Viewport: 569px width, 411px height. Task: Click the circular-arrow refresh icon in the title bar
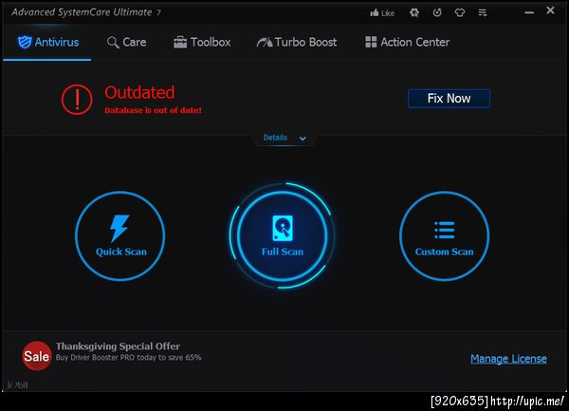coord(437,12)
